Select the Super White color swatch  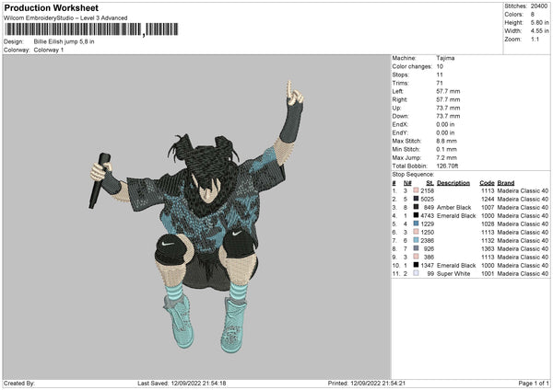coord(416,273)
